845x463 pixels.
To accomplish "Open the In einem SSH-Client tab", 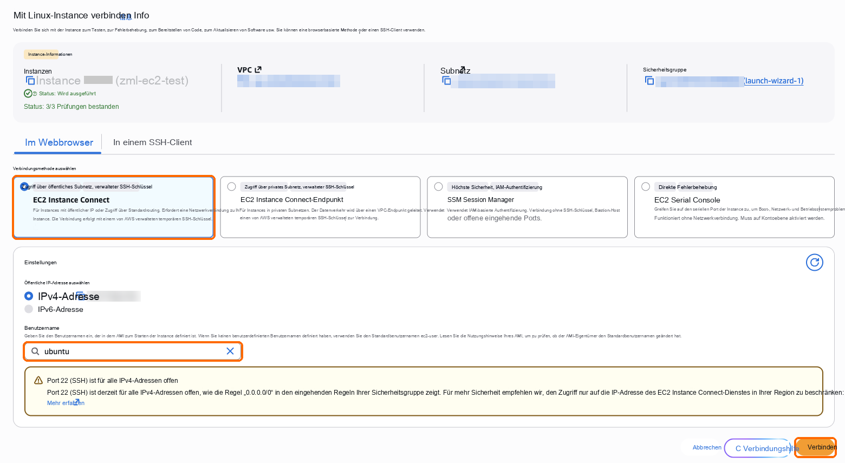I will click(153, 142).
